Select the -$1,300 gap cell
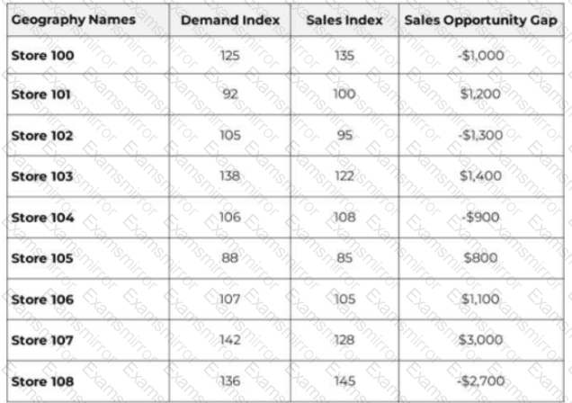The image size is (572, 403). pyautogui.click(x=481, y=135)
